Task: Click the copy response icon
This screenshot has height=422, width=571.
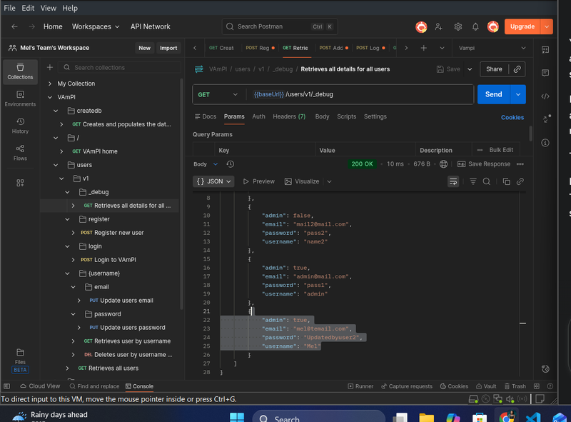Action: (506, 181)
